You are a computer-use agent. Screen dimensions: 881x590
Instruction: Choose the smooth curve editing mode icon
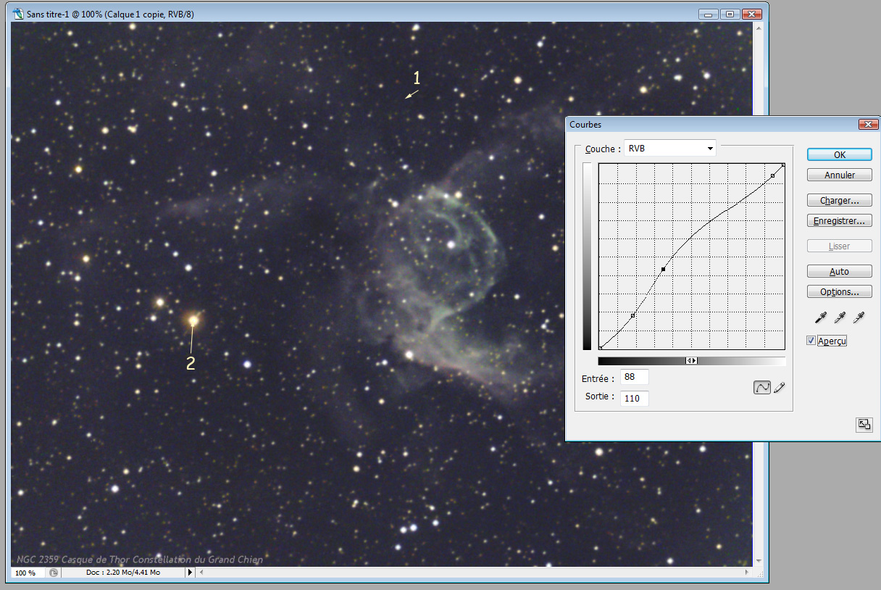(x=762, y=388)
